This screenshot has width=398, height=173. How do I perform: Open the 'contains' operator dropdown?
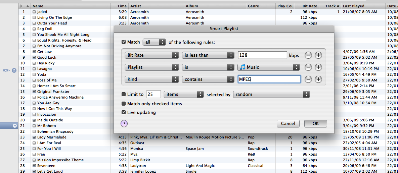[x=208, y=79]
